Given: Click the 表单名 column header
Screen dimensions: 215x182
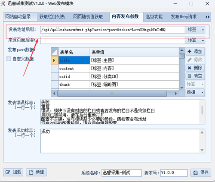Looking at the screenshot, I should 74,52.
